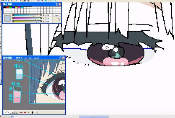The height and width of the screenshot is (118, 175).
Task: Go to next reference image with red right arrow
Action: (25, 112)
